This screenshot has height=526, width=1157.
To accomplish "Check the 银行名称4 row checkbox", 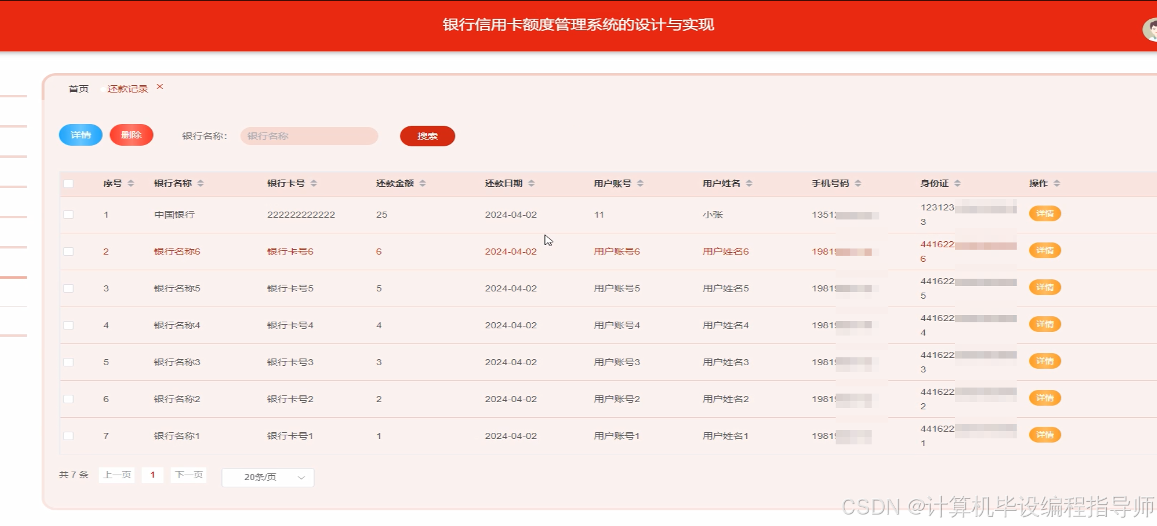I will [x=68, y=325].
